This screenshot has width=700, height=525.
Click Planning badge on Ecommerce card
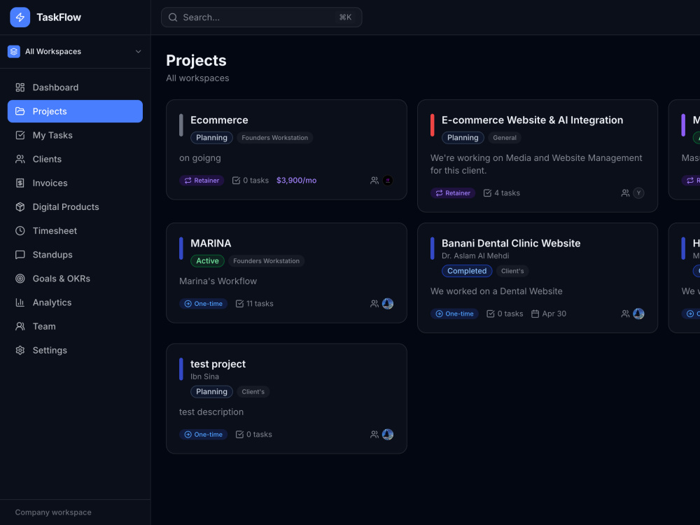click(211, 137)
